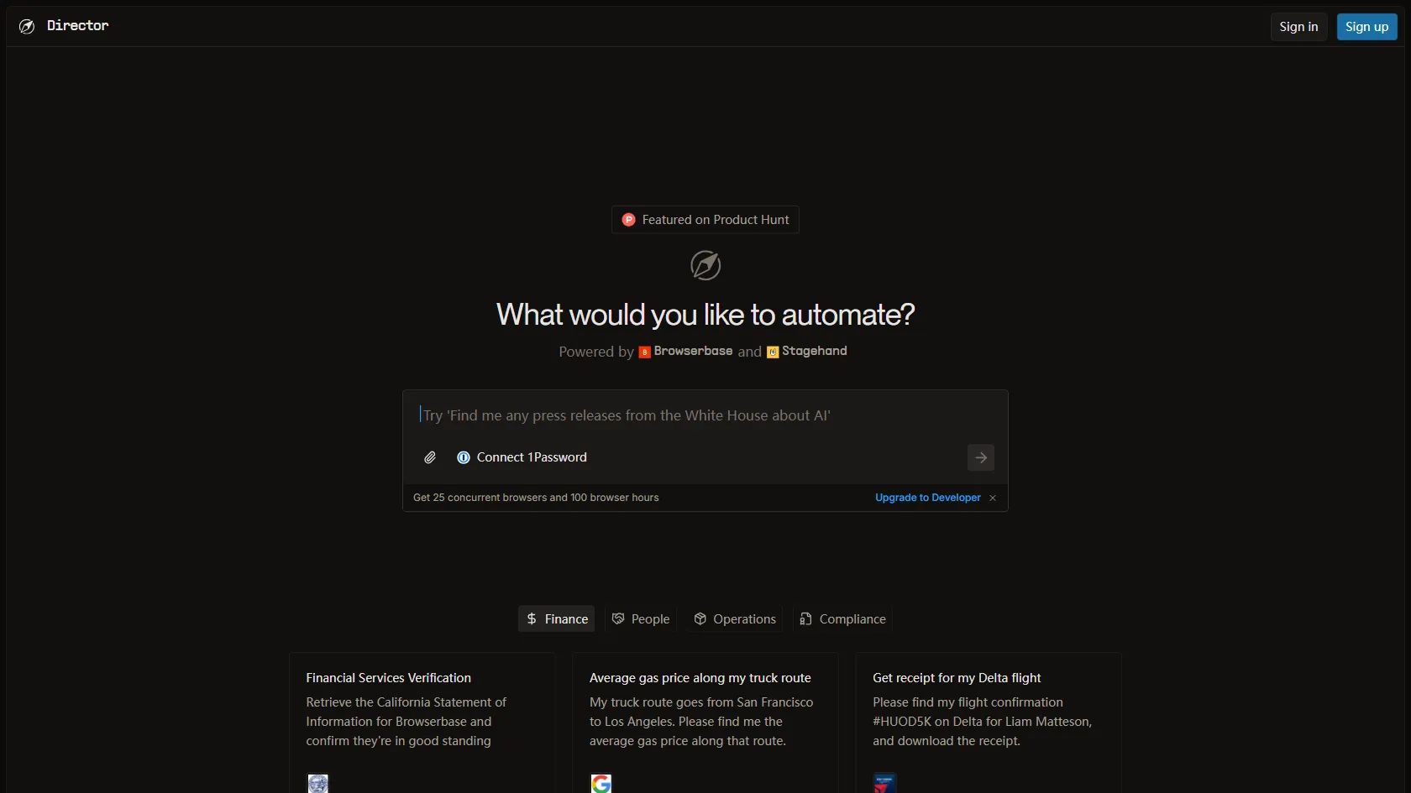
Task: Click Connect 1Password button
Action: (522, 457)
